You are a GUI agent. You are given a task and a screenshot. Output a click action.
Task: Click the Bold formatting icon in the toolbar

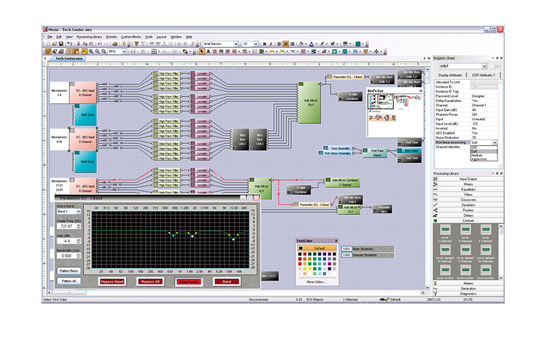[264, 44]
